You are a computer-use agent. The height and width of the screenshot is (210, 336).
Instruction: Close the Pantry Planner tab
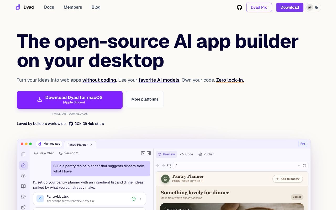pyautogui.click(x=91, y=145)
